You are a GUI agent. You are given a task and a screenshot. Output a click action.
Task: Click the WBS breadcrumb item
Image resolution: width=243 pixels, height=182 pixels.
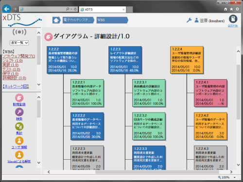tap(112, 20)
